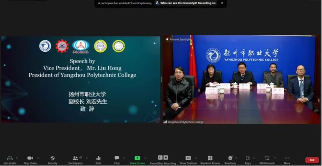Open the Reactions menu
This screenshot has height=166, width=322.
[x=230, y=158]
